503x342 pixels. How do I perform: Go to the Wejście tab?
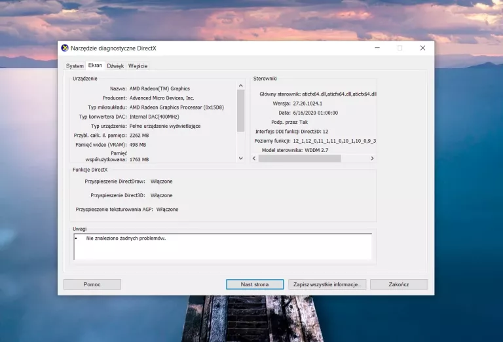point(138,66)
